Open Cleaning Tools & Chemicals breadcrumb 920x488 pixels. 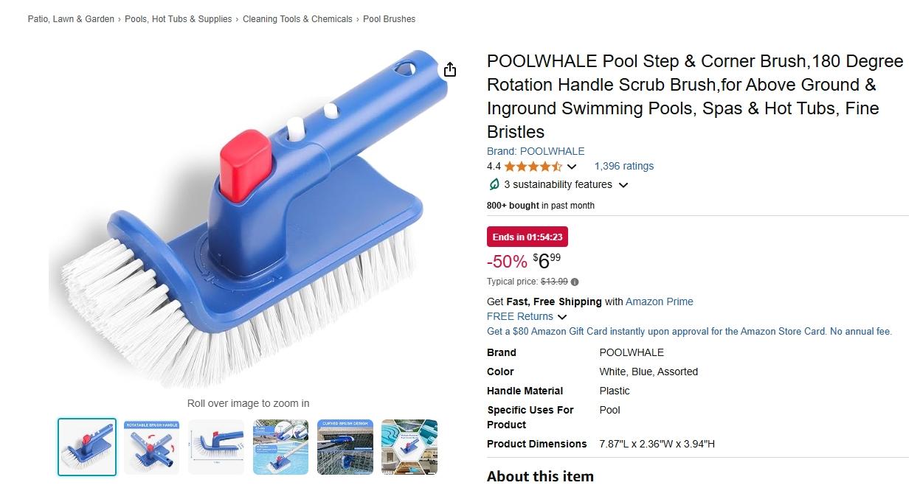[x=298, y=19]
